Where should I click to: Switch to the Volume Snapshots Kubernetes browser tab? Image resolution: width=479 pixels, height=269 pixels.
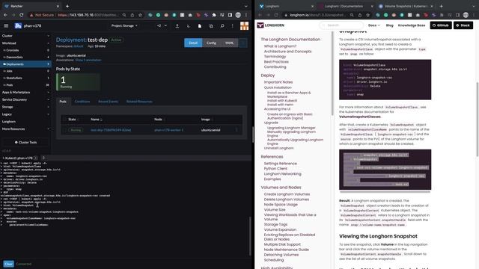406,6
